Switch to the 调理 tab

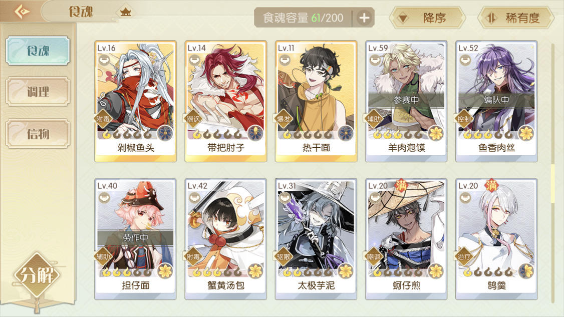coord(38,91)
